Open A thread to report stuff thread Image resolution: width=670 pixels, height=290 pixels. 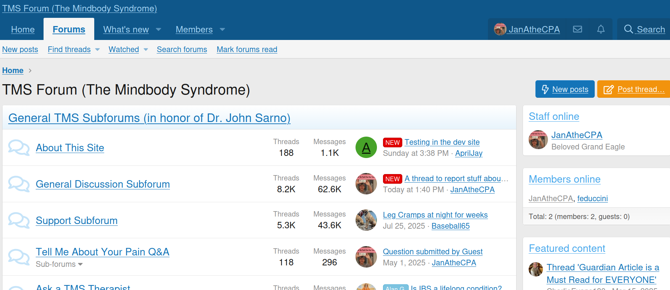[x=456, y=179]
